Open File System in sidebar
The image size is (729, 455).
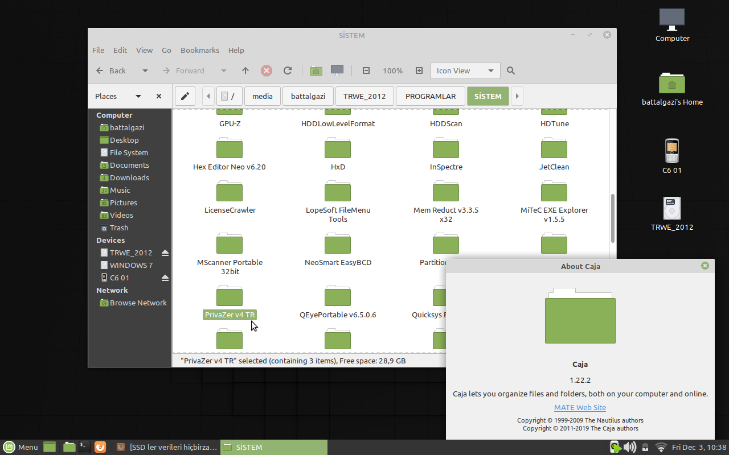coord(124,152)
